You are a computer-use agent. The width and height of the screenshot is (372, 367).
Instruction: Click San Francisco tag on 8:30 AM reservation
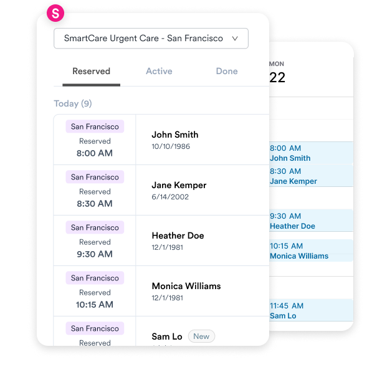[95, 177]
